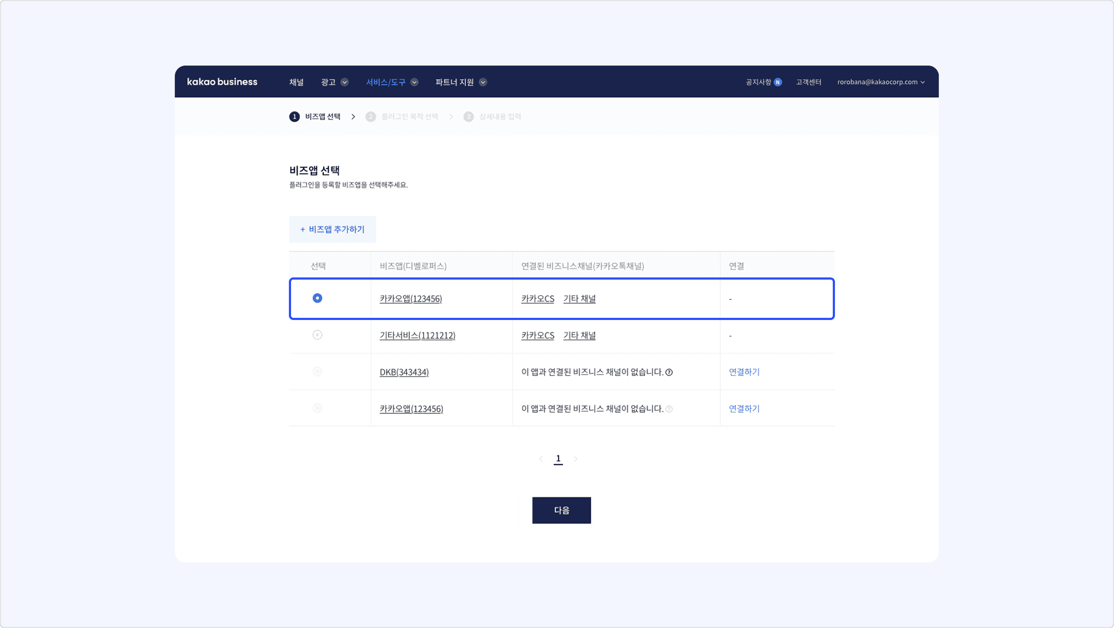Screen dimensions: 1114x628
Task: Open the 고객센터 menu item
Action: [808, 82]
